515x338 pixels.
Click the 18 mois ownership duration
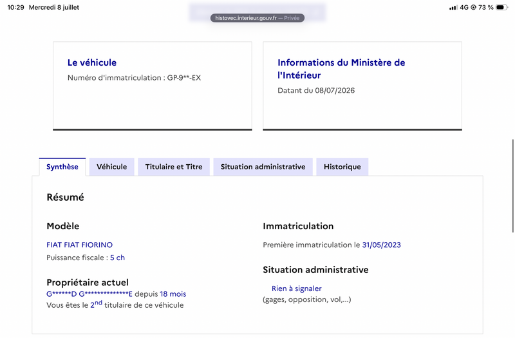point(173,294)
